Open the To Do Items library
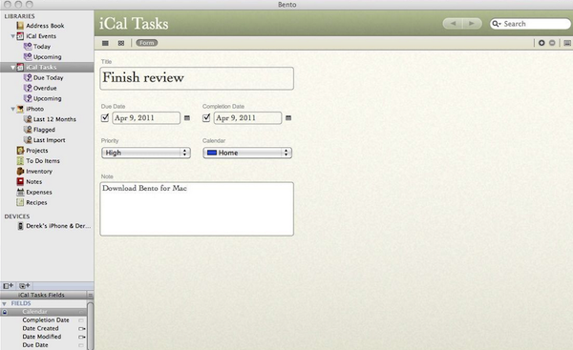 pos(42,161)
